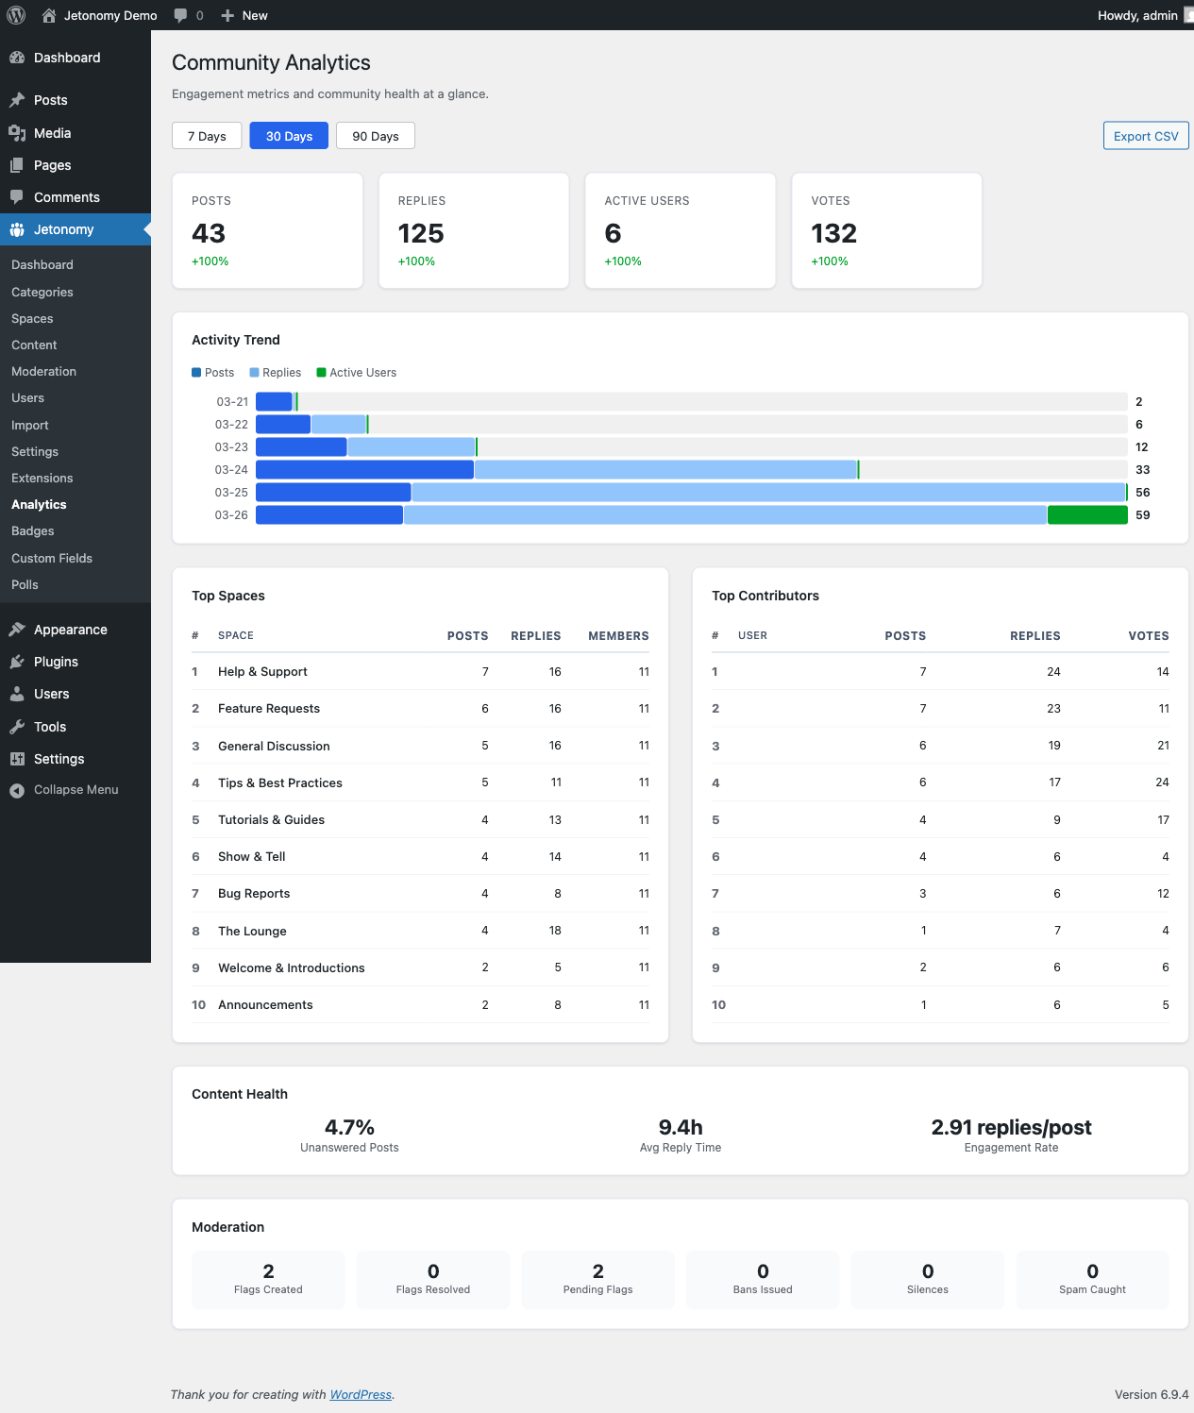
Task: Enable the 90 Days time range
Action: pyautogui.click(x=375, y=135)
